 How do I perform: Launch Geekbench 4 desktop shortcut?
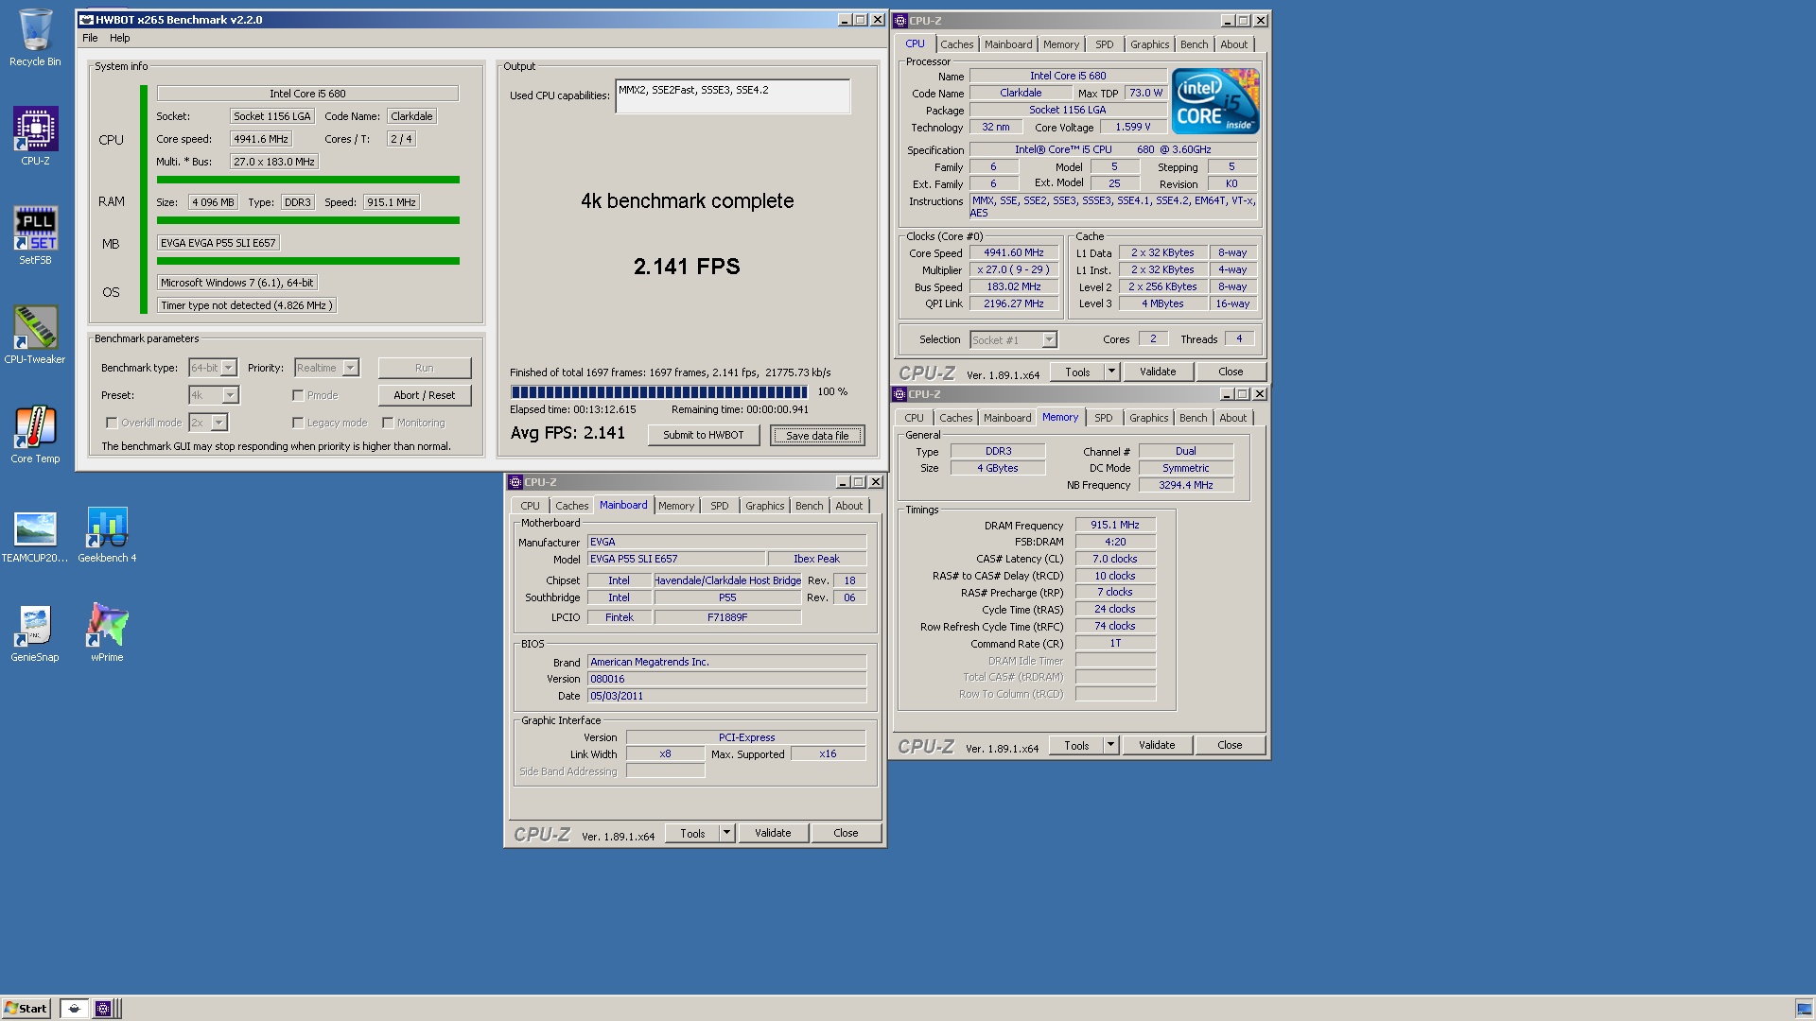[107, 536]
